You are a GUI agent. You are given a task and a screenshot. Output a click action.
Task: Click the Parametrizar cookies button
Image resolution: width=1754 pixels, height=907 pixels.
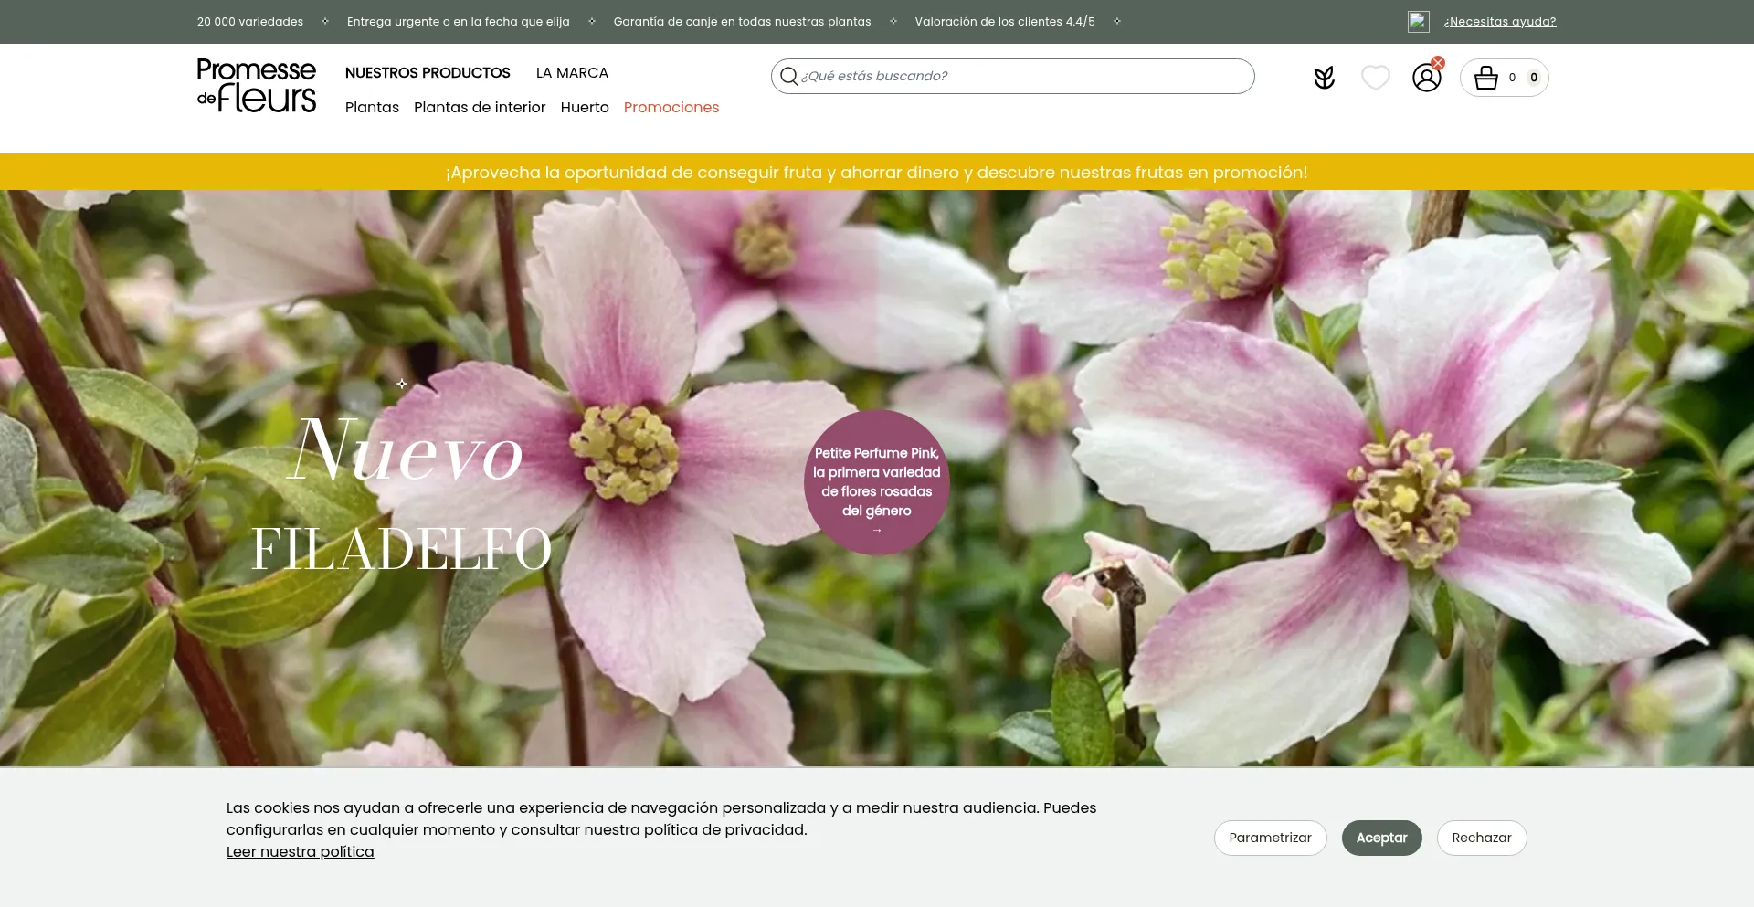(1270, 838)
